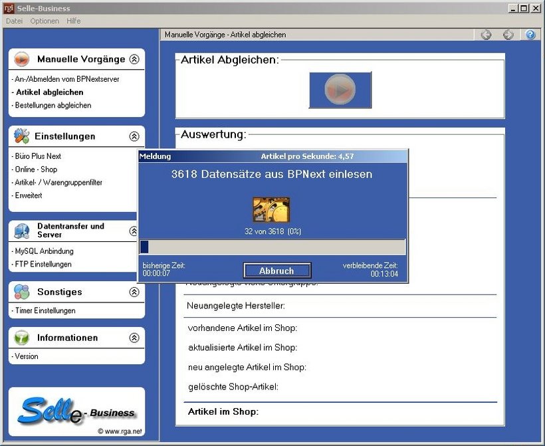The width and height of the screenshot is (545, 446).
Task: Click the forward navigation arrow icon
Action: click(x=508, y=35)
